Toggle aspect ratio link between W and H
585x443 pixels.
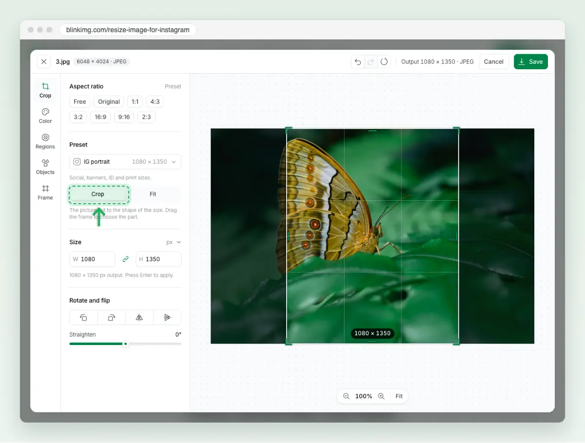coord(125,259)
